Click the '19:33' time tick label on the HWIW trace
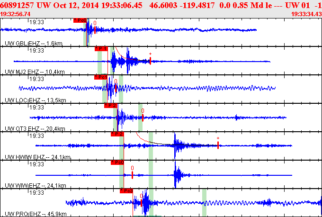This screenshot has height=217, width=322. point(37,136)
